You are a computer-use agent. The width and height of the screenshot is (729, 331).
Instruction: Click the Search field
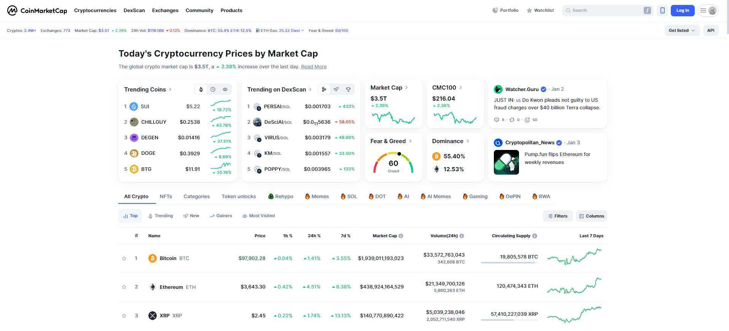click(x=608, y=11)
